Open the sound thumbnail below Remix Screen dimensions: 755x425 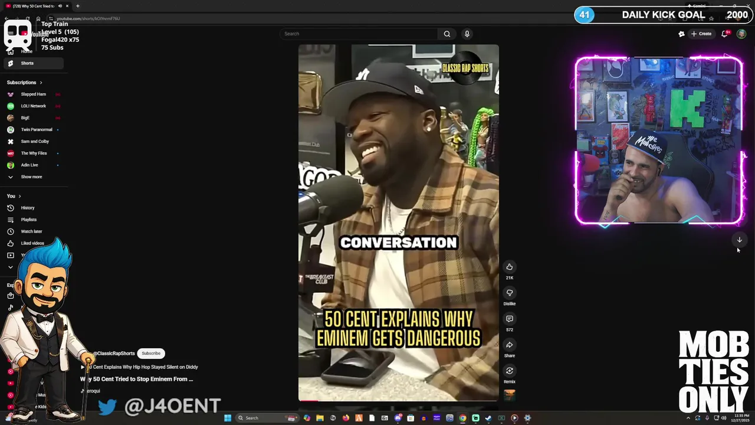tap(510, 394)
